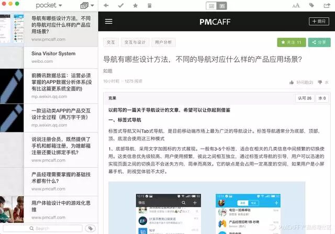The width and height of the screenshot is (335, 234).
Task: Select the 交互与设计 tag
Action: tap(135, 42)
